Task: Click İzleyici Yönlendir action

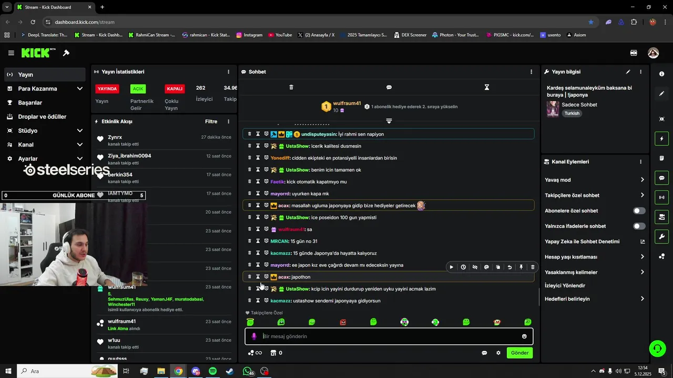Action: [x=565, y=286]
